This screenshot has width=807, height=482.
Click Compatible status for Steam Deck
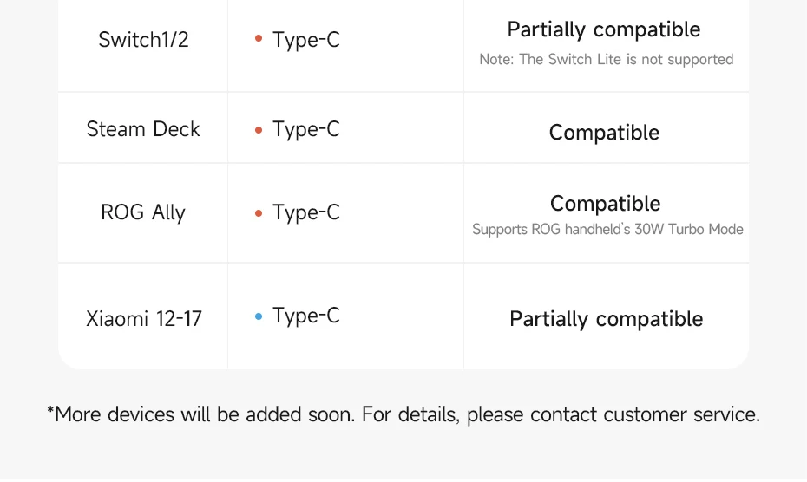(604, 133)
